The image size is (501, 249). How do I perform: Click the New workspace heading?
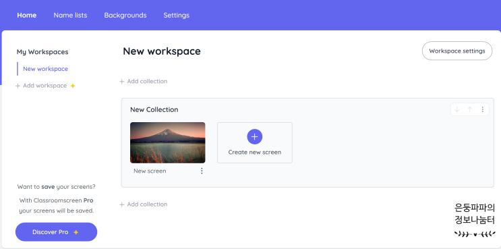(x=162, y=51)
